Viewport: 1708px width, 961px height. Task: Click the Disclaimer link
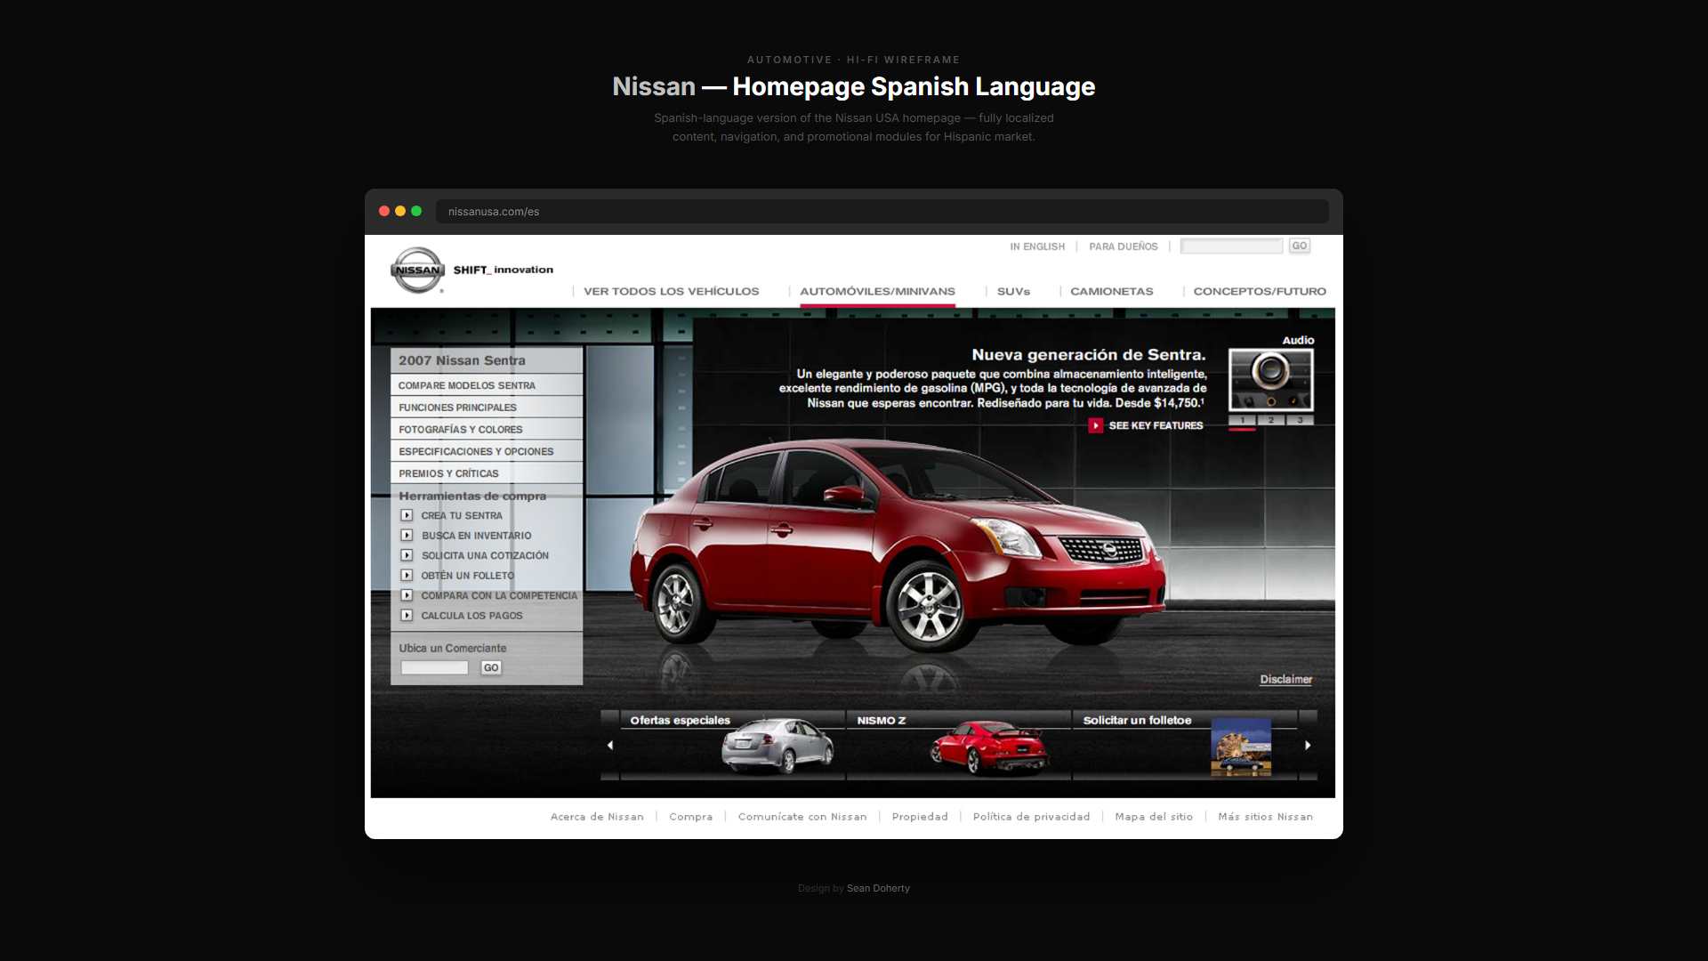pos(1285,679)
